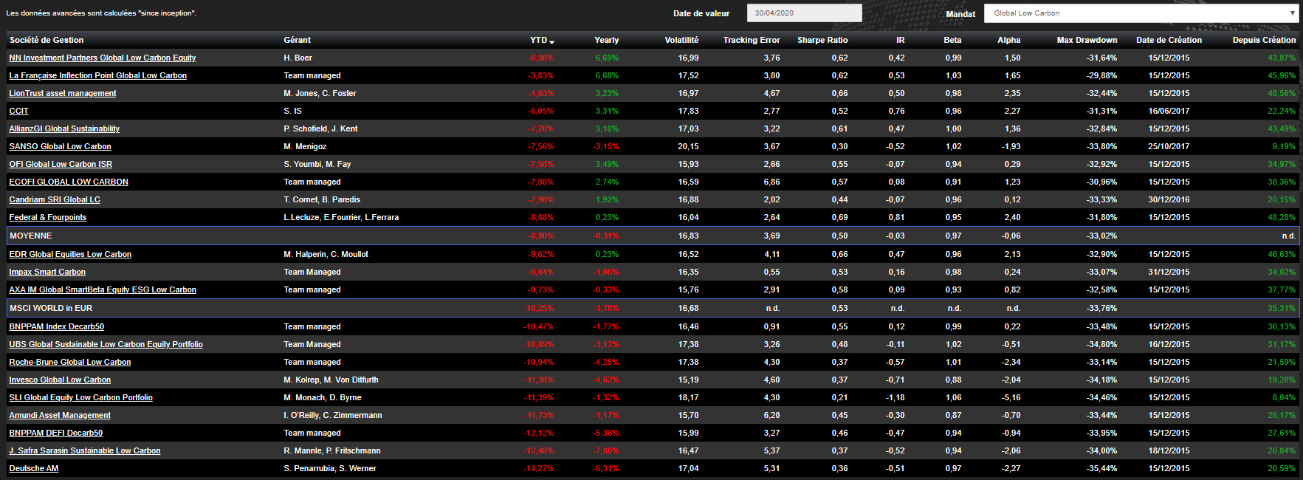
Task: Open Invesco Global Low Carbon link
Action: pos(60,380)
